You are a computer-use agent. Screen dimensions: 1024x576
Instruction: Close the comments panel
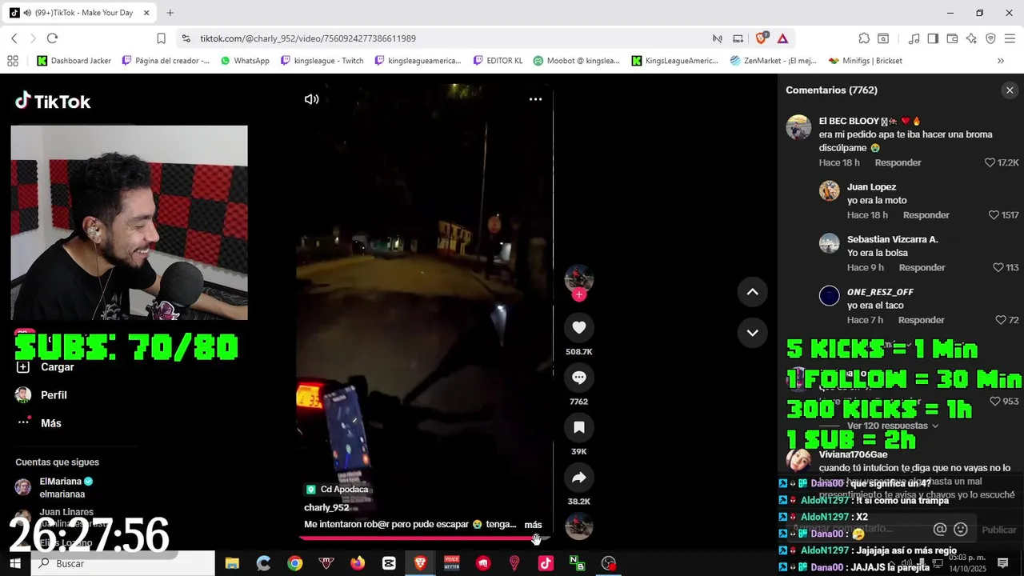(1010, 90)
